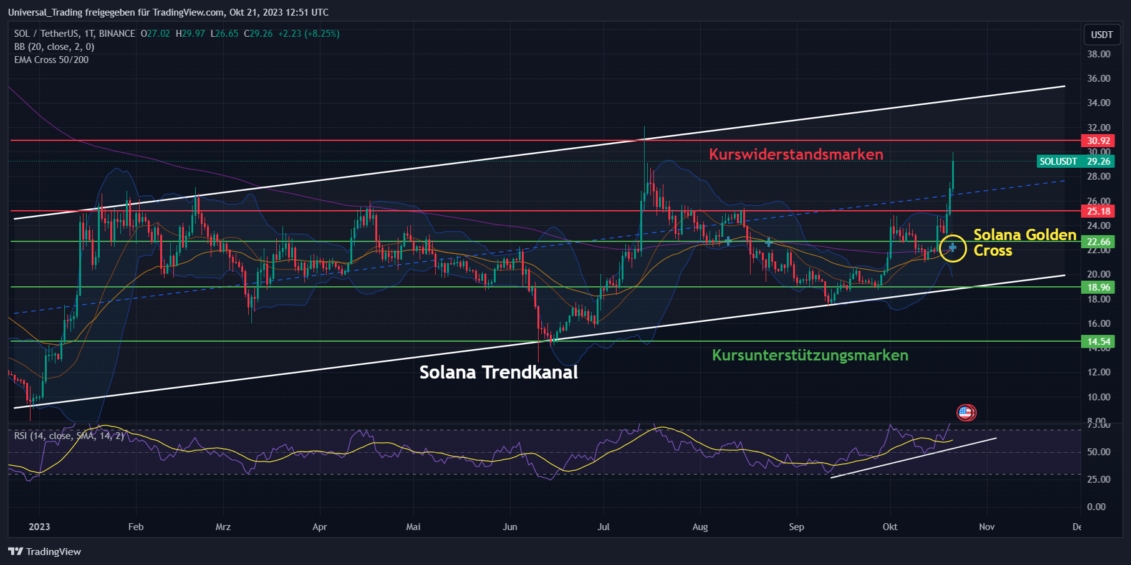Click the 20.00 price scale value
Screen dimensions: 1131x565
pyautogui.click(x=1099, y=274)
